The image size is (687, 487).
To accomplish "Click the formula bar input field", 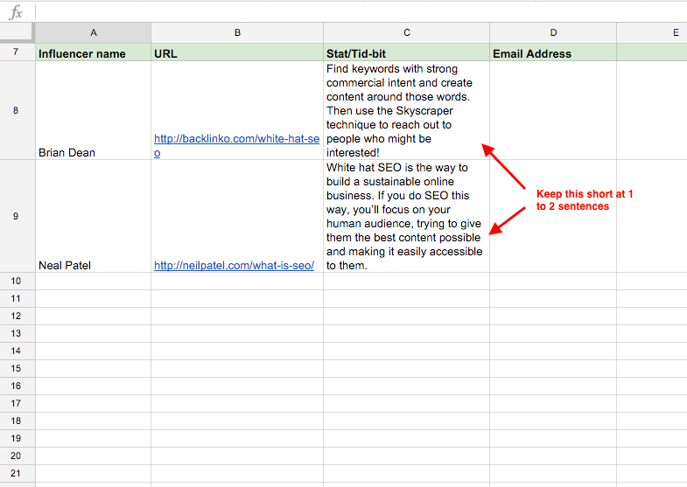I will [361, 12].
